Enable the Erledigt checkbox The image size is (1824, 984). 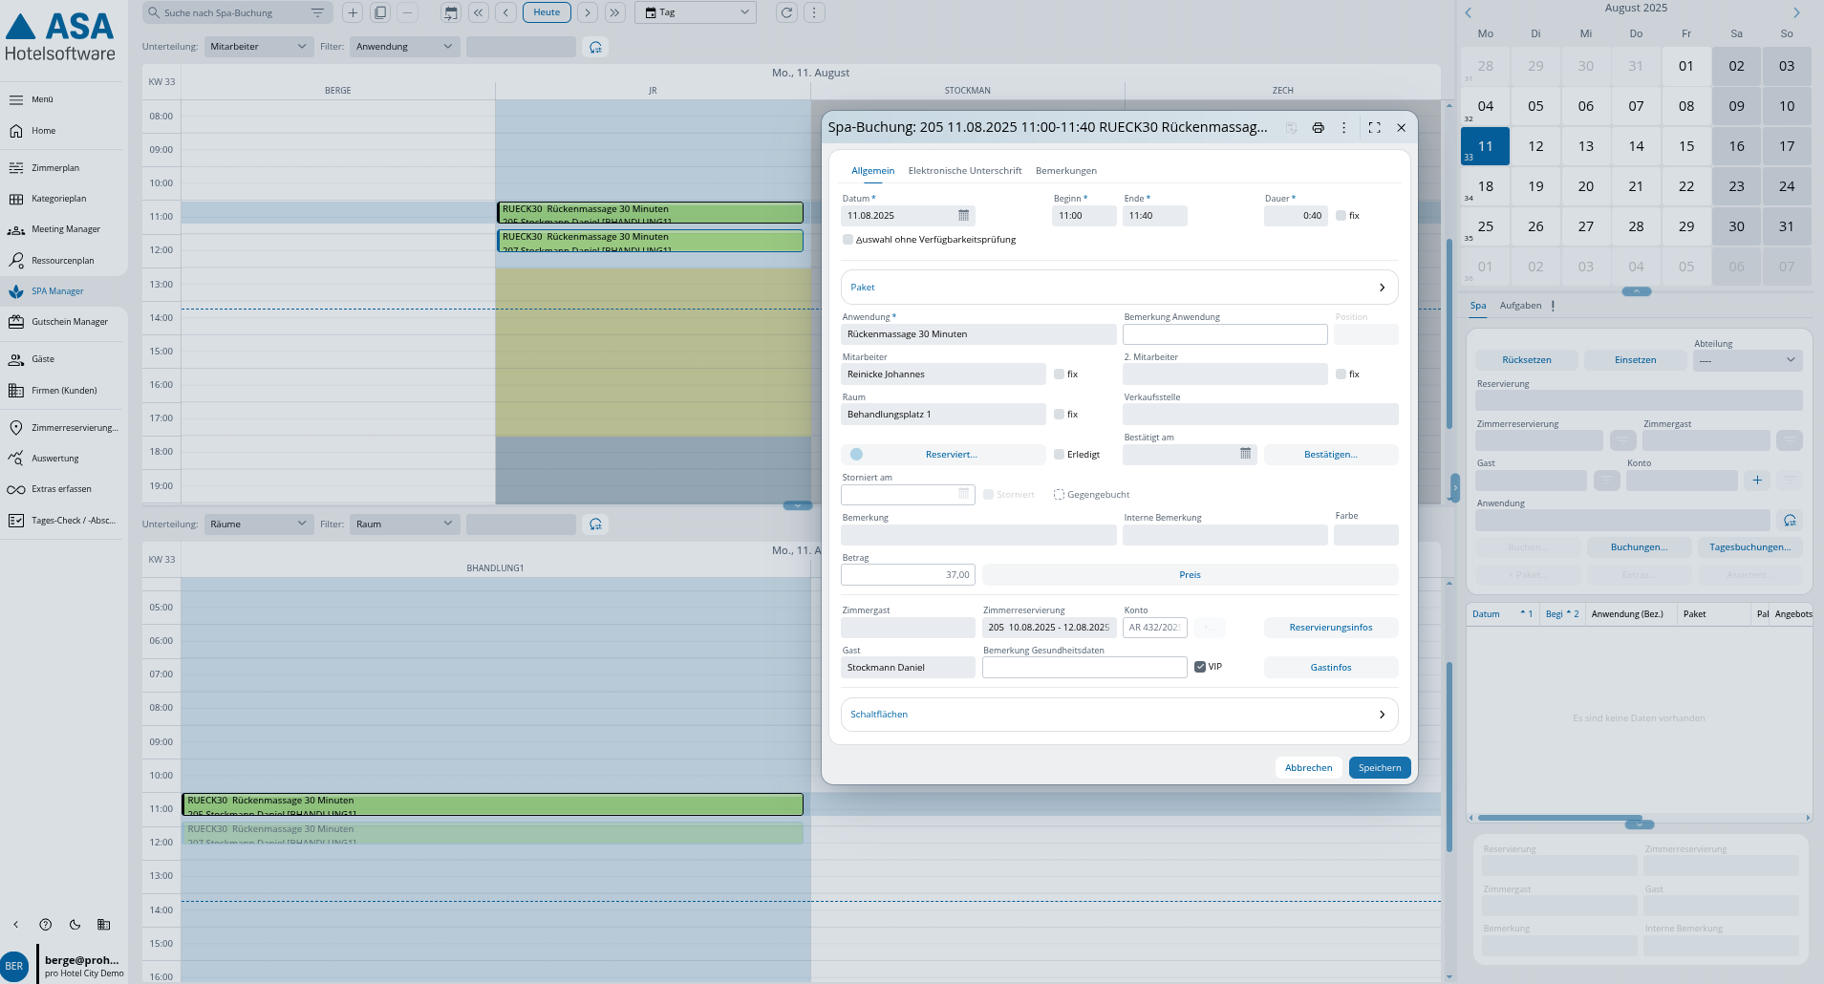point(1059,455)
